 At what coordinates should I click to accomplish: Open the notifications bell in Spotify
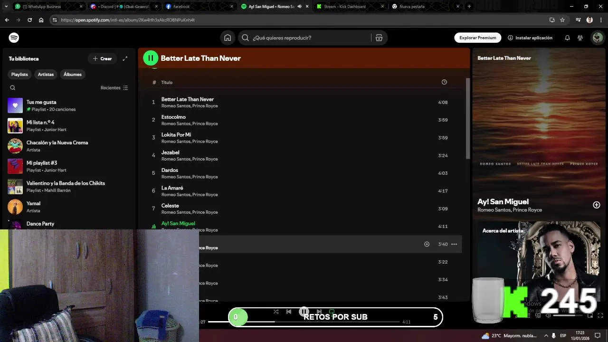coord(567,38)
